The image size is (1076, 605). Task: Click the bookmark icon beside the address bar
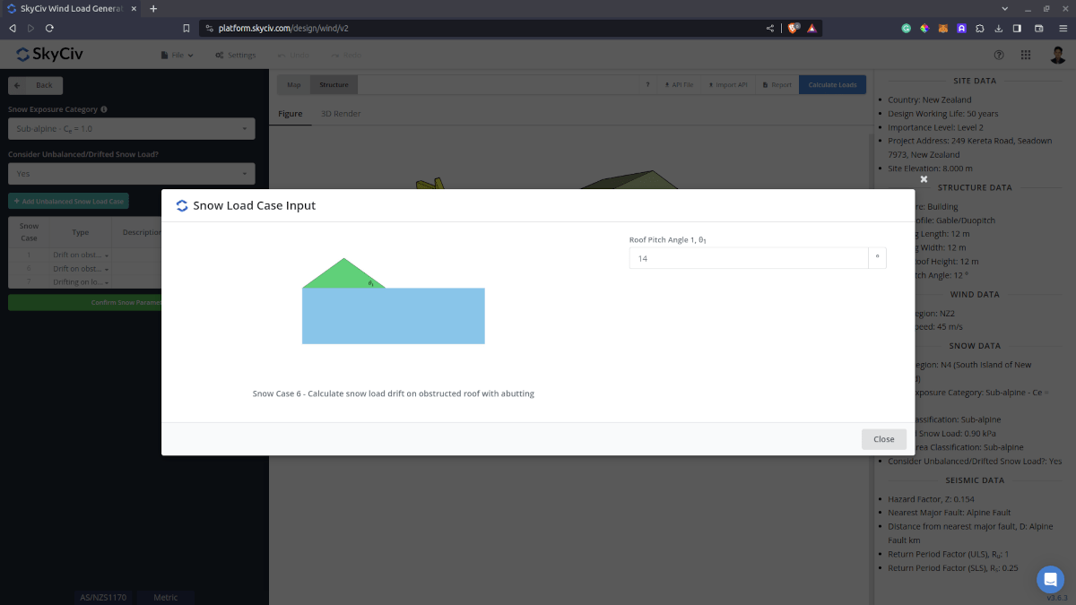187,28
